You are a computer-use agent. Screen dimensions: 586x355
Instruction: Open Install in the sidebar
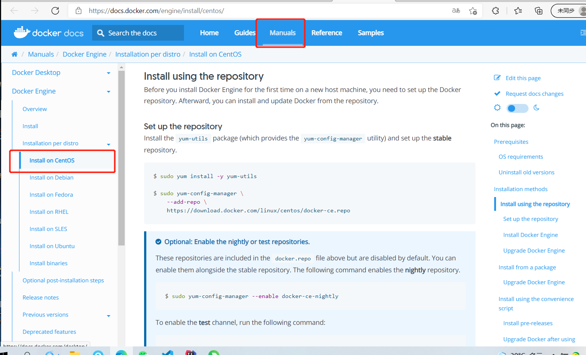[30, 126]
